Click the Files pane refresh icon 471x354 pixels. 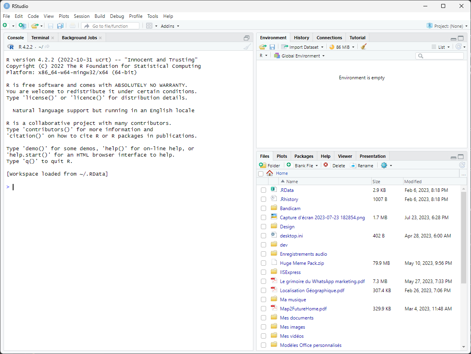462,165
